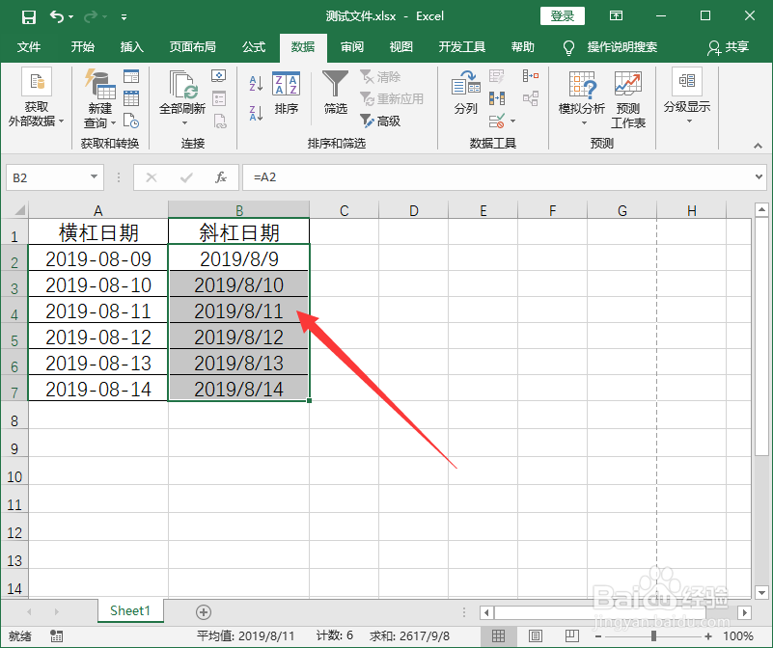This screenshot has height=648, width=773.
Task: Click the Select All corner triangle
Action: click(x=19, y=210)
